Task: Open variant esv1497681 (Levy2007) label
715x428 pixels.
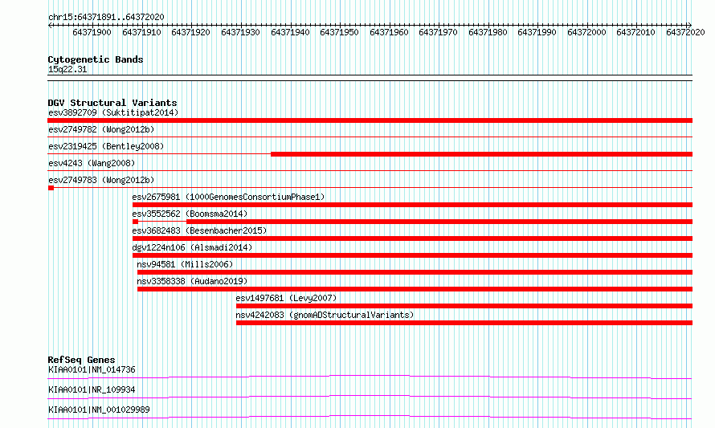Action: tap(286, 298)
